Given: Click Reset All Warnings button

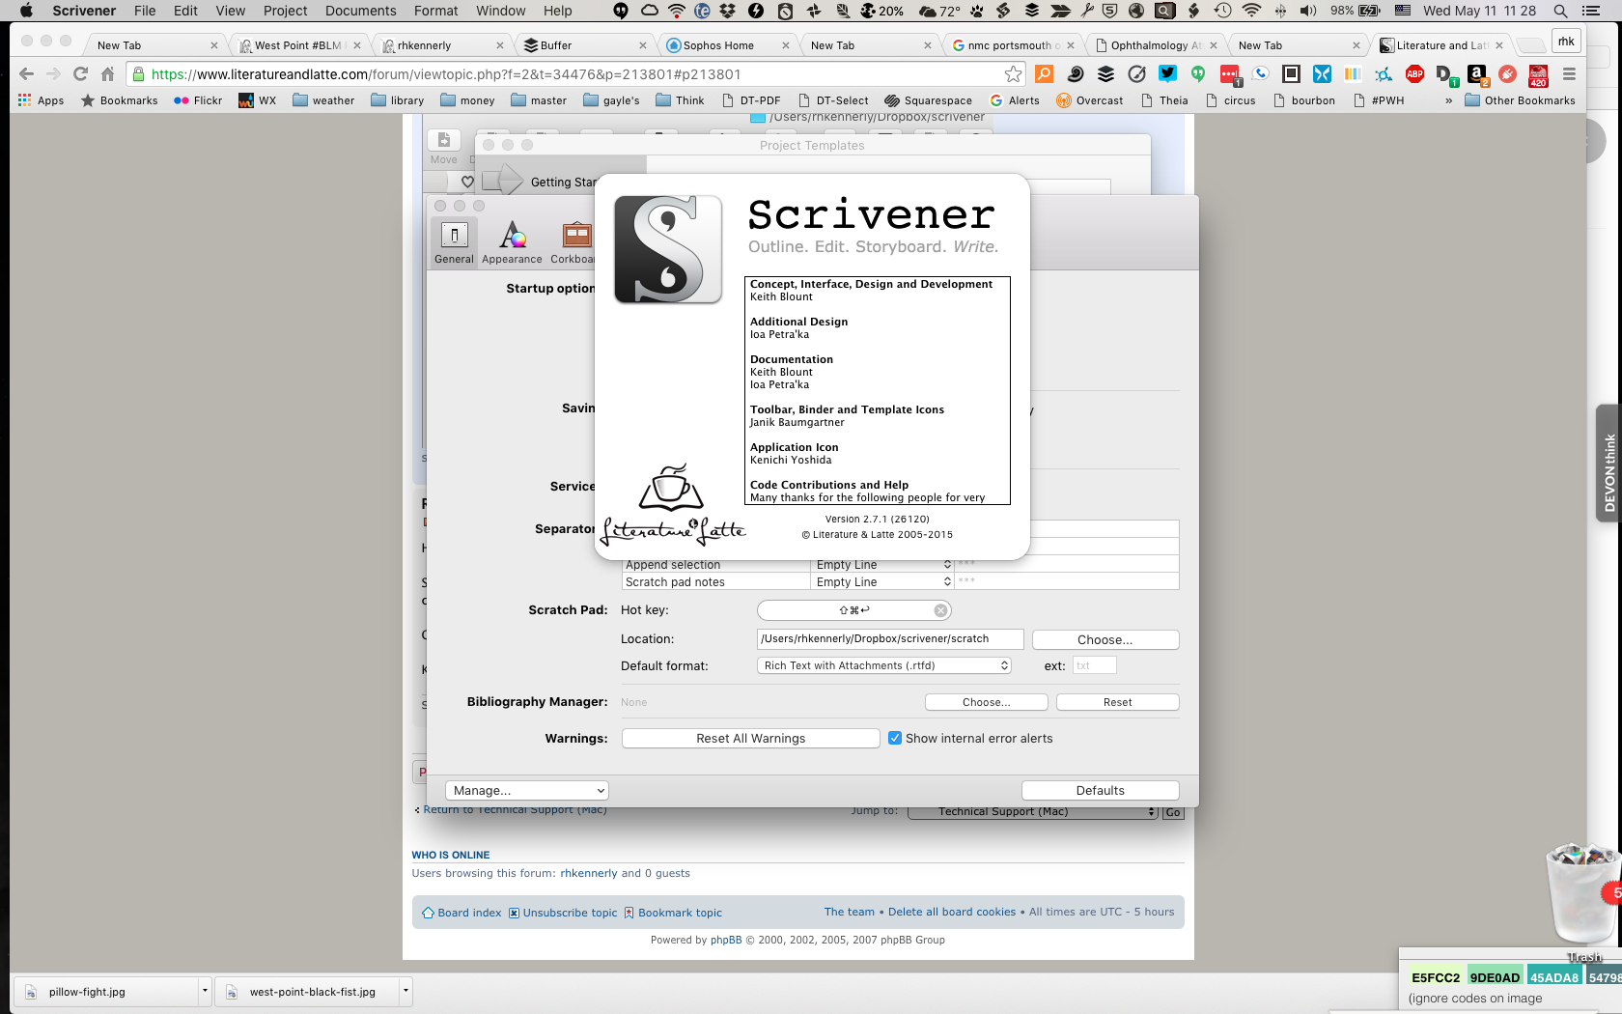Looking at the screenshot, I should 750,738.
